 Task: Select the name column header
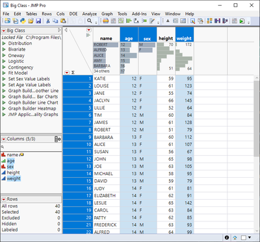(x=106, y=34)
